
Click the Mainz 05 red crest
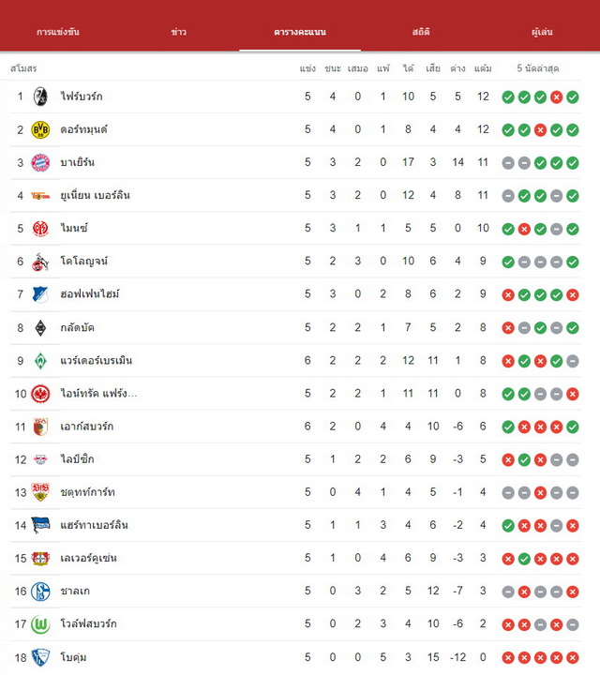(x=40, y=229)
